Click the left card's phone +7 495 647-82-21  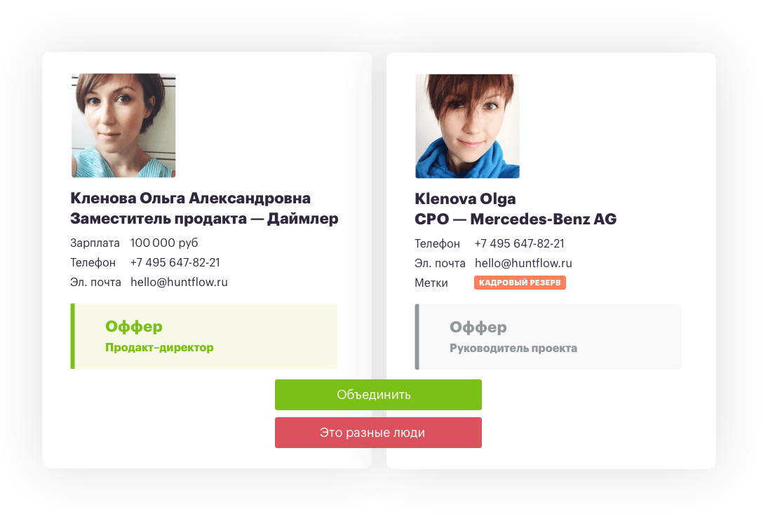pos(175,262)
